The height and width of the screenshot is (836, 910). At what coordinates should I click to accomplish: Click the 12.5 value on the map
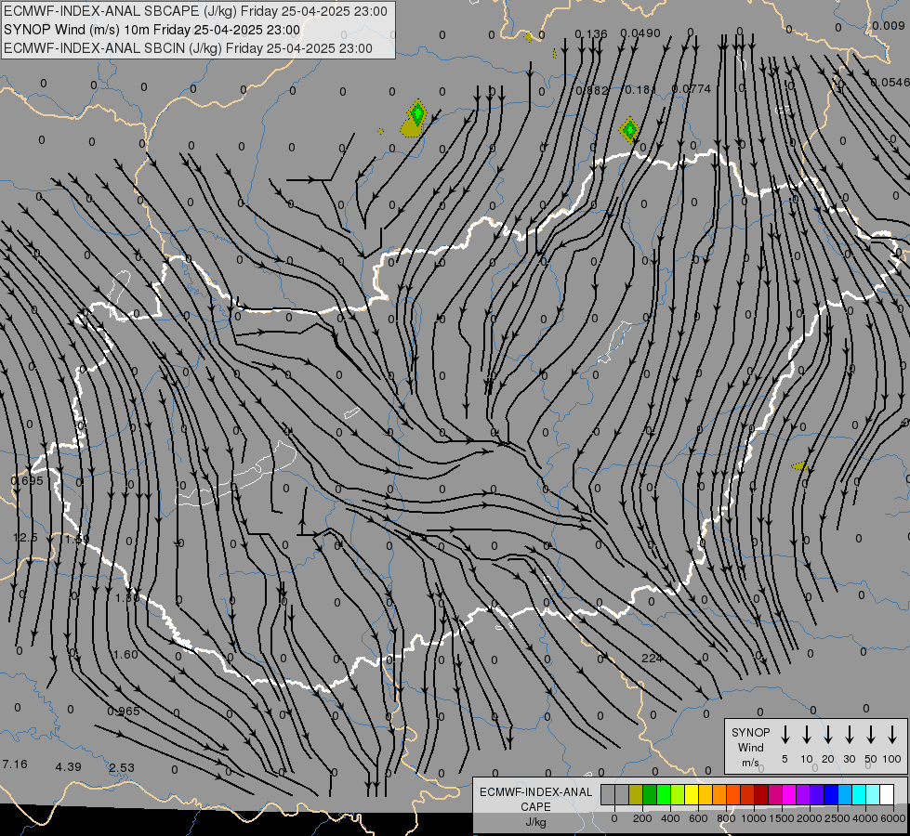[25, 538]
